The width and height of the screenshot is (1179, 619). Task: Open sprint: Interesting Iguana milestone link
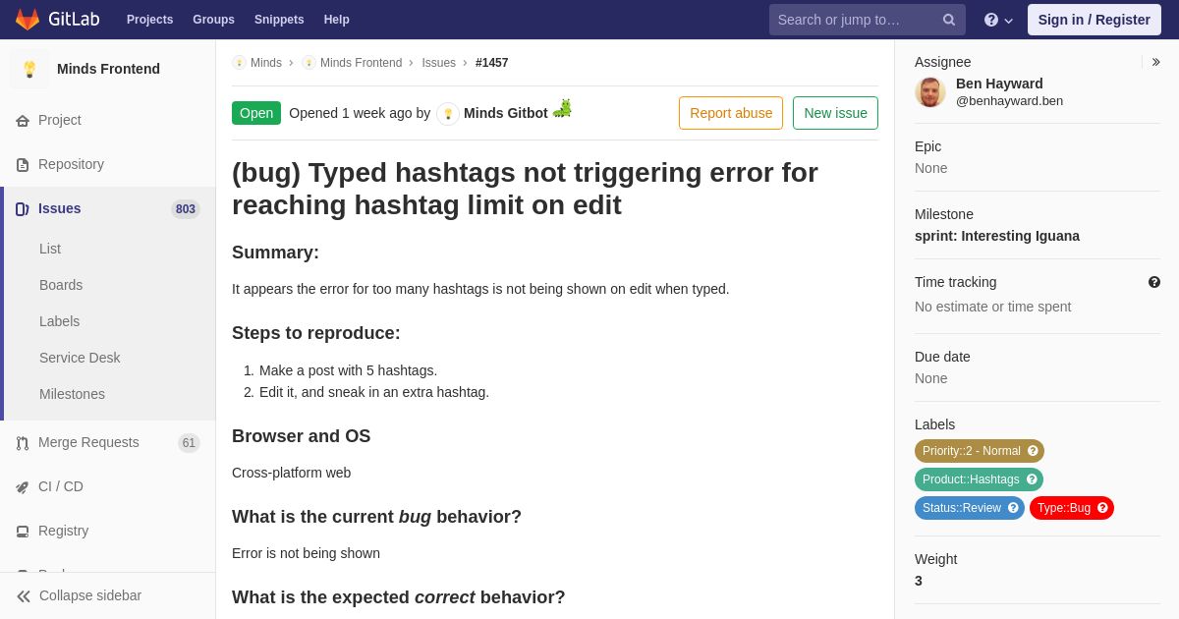[997, 236]
